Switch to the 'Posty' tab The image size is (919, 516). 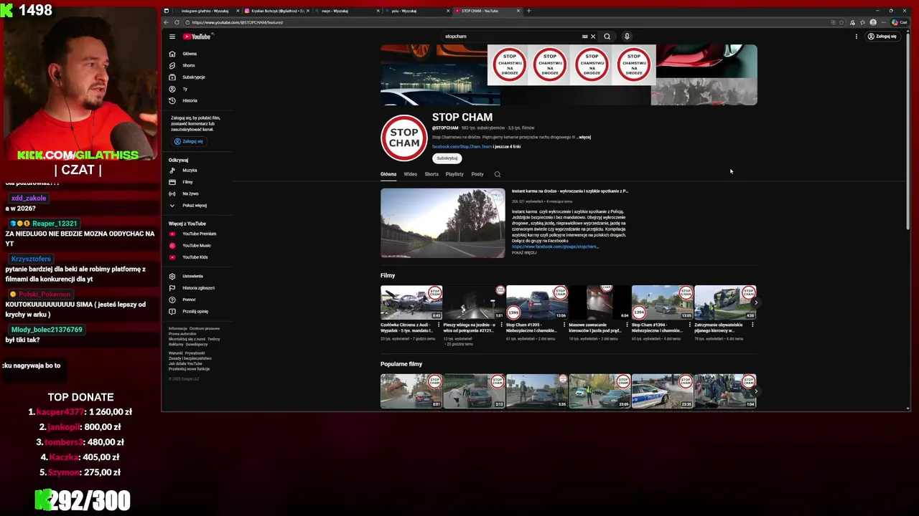[x=477, y=174]
